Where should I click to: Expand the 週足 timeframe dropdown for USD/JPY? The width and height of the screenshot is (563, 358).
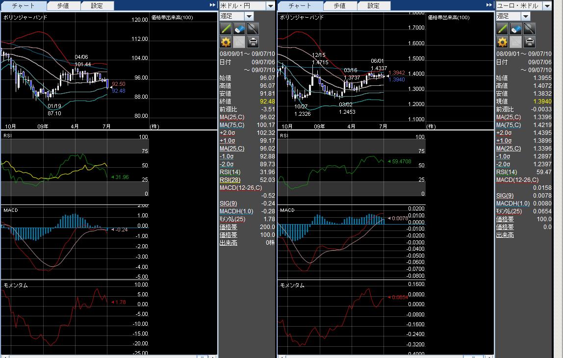(249, 16)
